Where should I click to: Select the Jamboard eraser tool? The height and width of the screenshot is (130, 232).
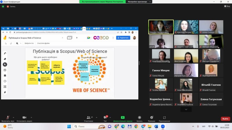tap(5, 59)
